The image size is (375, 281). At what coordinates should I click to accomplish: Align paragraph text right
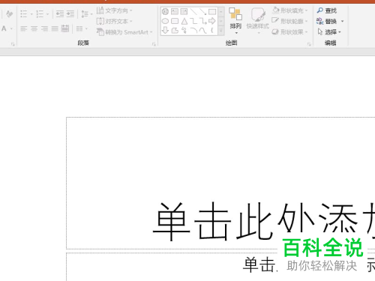[44, 28]
